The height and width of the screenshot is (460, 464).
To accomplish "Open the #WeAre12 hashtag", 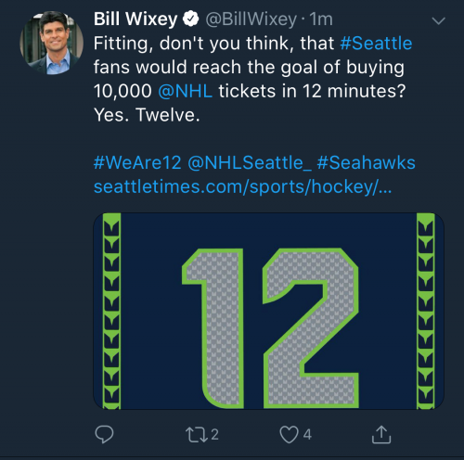I will (137, 162).
